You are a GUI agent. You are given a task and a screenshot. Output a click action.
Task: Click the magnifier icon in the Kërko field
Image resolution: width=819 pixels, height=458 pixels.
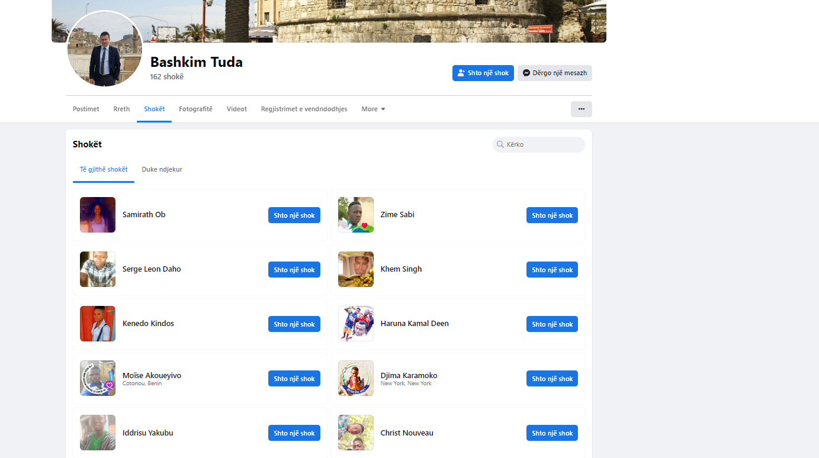point(500,144)
